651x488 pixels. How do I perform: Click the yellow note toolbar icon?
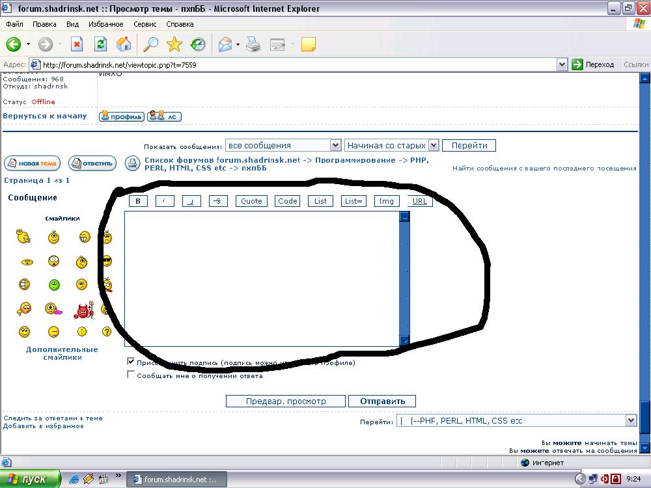tap(308, 44)
